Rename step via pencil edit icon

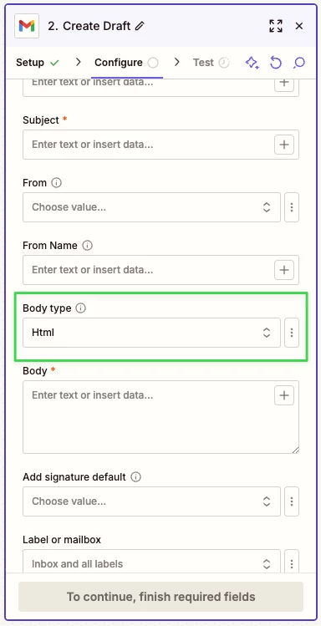pos(140,27)
